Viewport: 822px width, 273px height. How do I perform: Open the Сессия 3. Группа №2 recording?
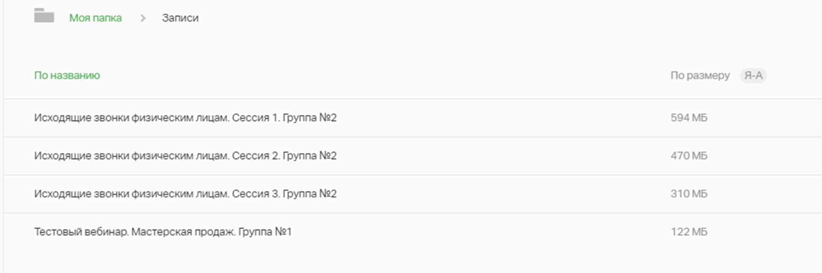(185, 194)
